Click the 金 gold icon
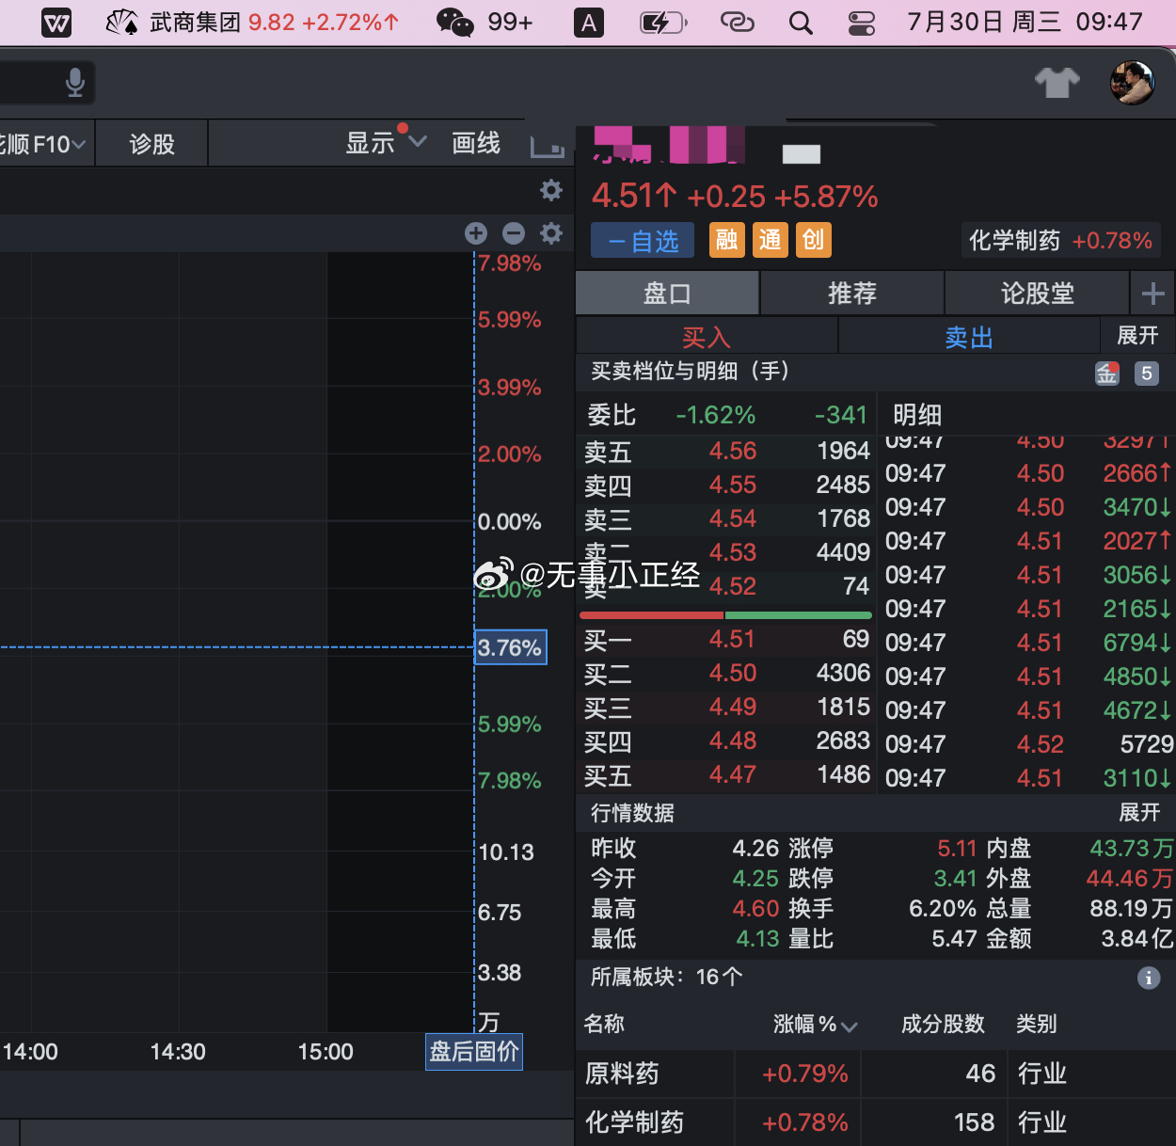The height and width of the screenshot is (1146, 1176). pos(1106,374)
